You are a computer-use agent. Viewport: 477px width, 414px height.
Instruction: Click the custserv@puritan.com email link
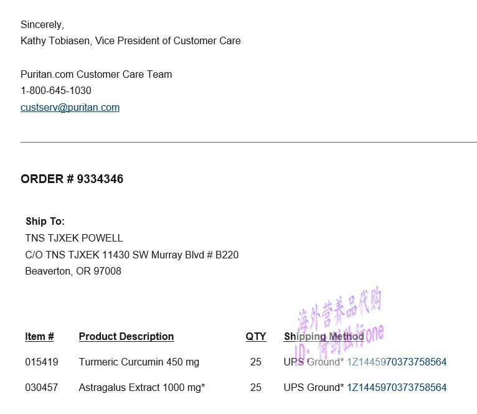click(x=70, y=107)
